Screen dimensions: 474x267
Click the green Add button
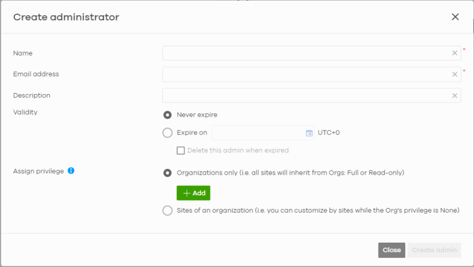[194, 193]
